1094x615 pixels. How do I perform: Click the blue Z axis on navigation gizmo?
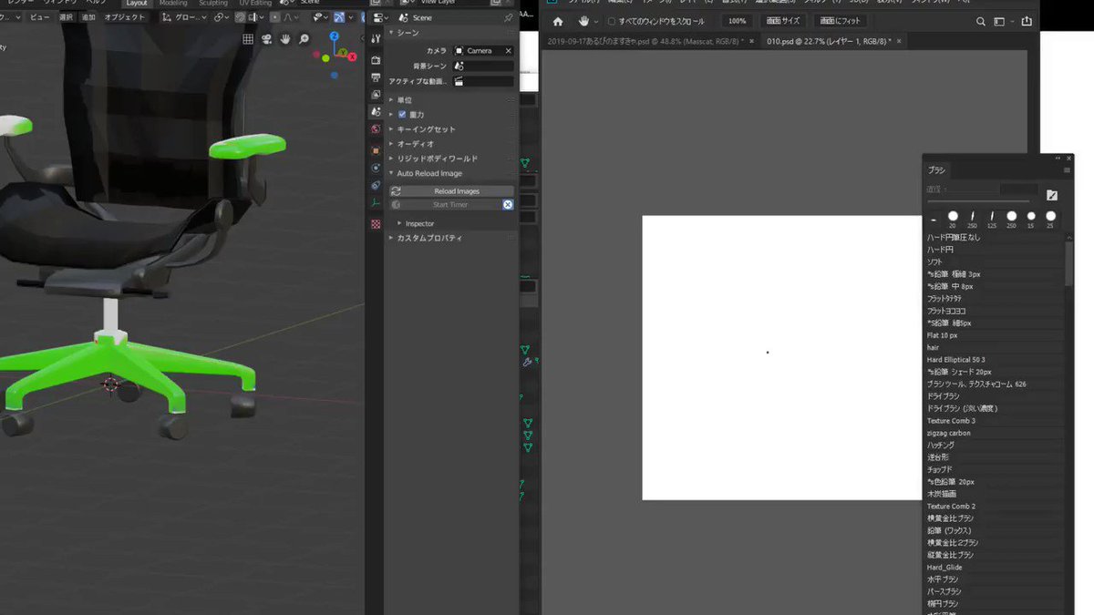[x=335, y=36]
